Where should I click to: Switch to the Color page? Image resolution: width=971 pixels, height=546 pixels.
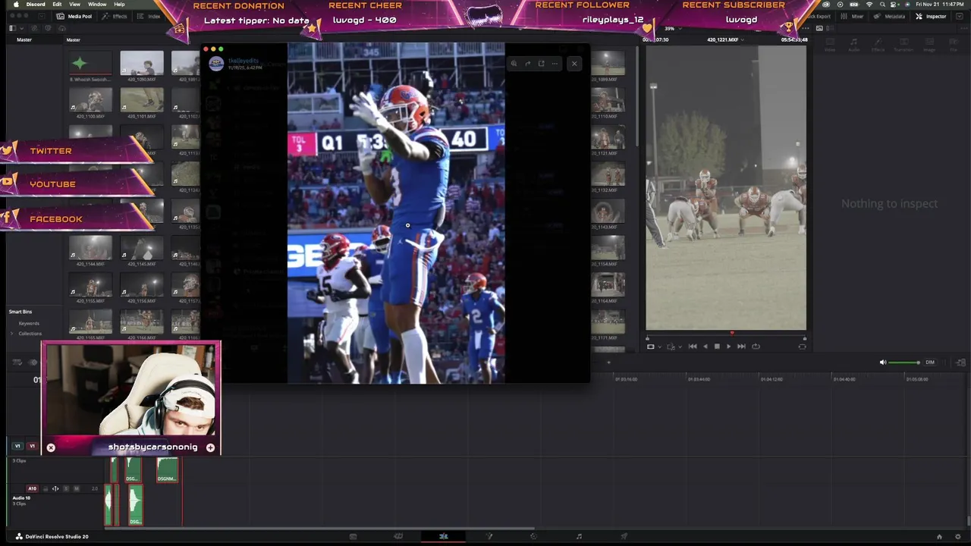click(534, 536)
